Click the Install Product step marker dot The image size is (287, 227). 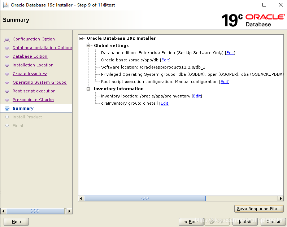pos(7,117)
